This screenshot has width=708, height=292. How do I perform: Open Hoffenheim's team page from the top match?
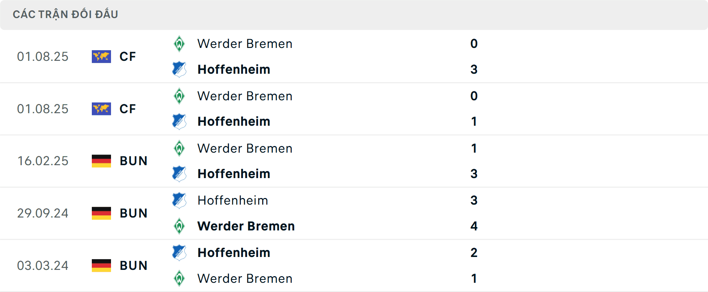click(x=233, y=69)
